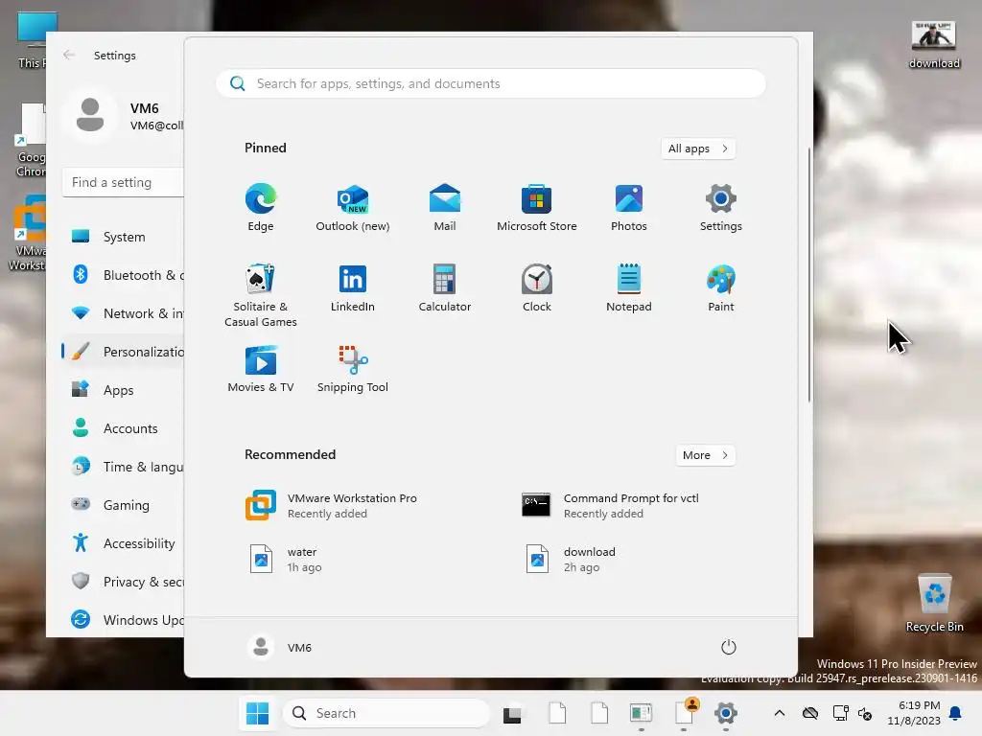Open the LinkedIn app
982x736 pixels.
pyautogui.click(x=353, y=288)
